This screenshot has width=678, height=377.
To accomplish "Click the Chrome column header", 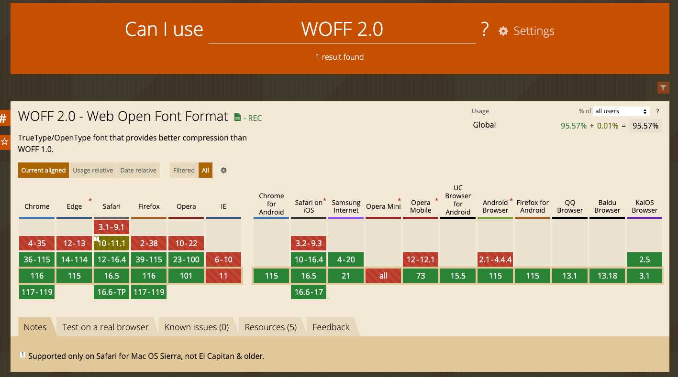I will (37, 206).
